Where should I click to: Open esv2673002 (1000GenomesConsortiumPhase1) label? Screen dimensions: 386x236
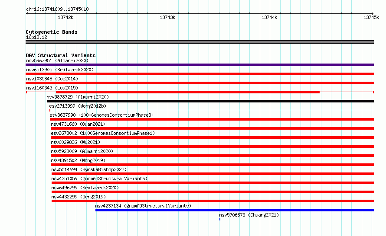tap(103, 133)
